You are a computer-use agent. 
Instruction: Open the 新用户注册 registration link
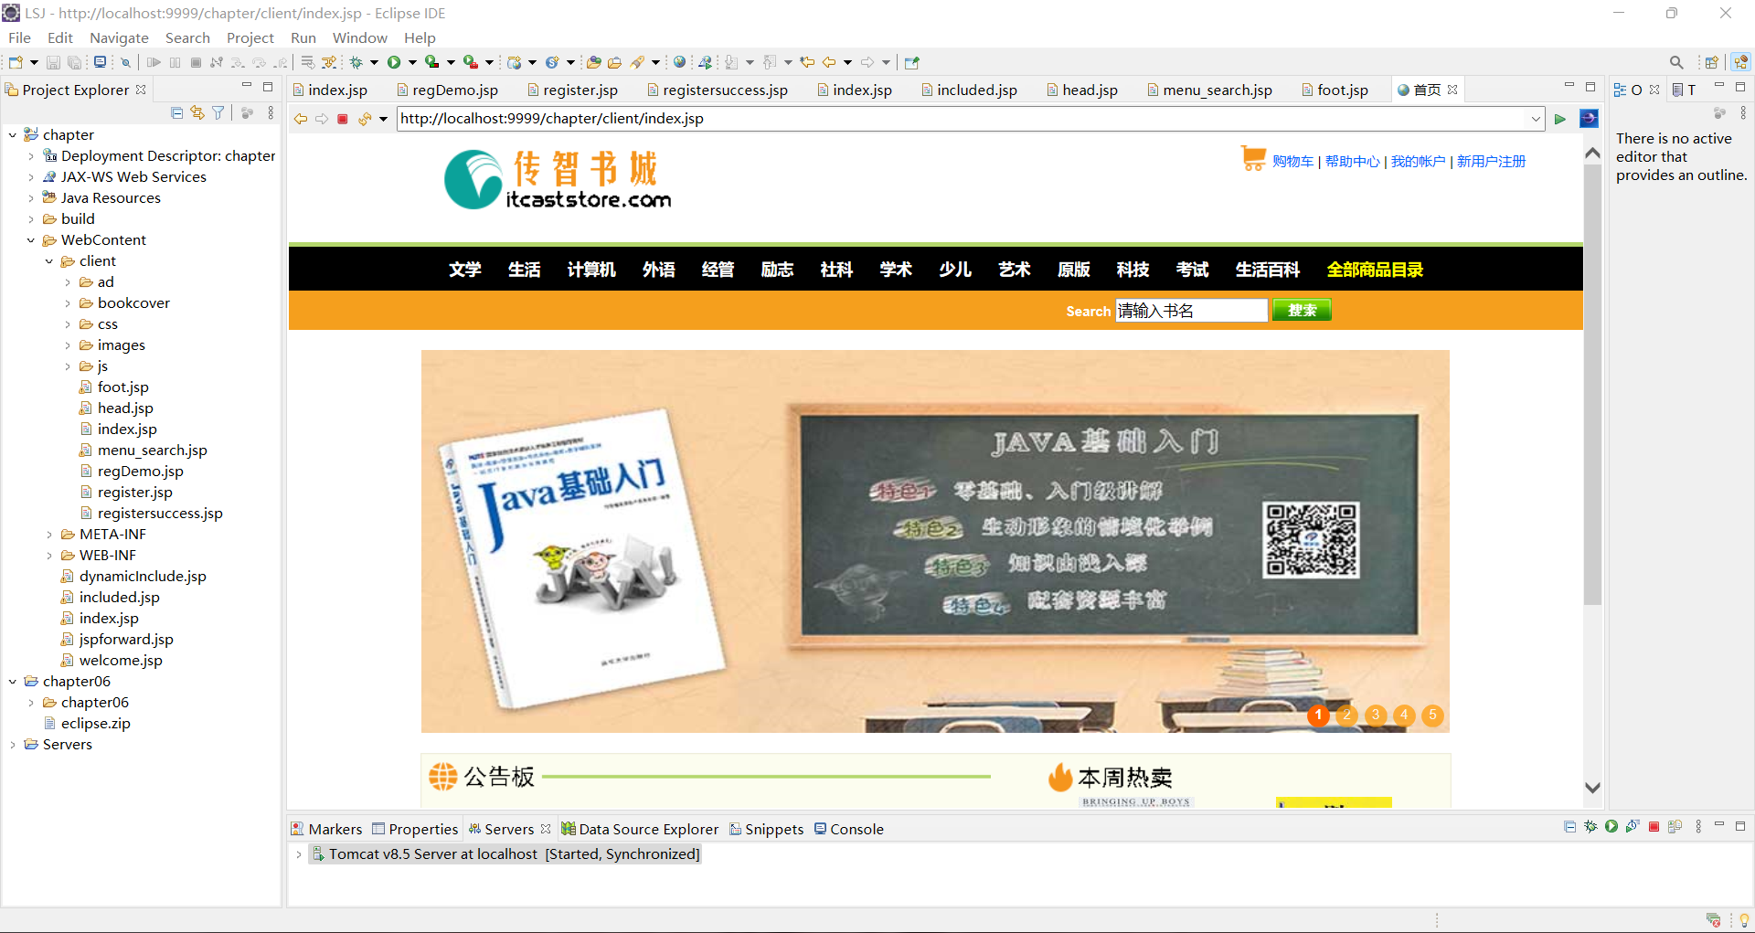[1491, 161]
